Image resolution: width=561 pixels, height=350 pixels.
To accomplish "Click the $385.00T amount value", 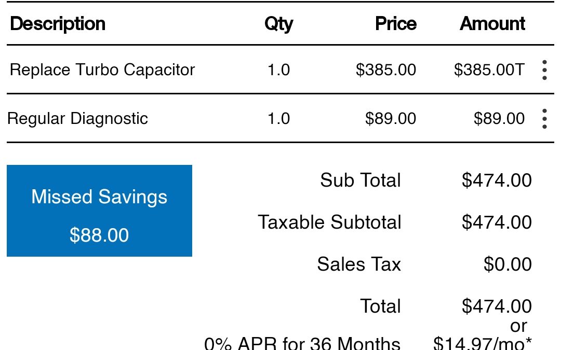I will point(489,70).
